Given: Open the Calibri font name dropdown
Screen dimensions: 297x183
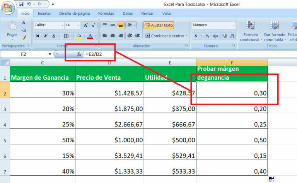Looking at the screenshot, I should tap(62, 25).
